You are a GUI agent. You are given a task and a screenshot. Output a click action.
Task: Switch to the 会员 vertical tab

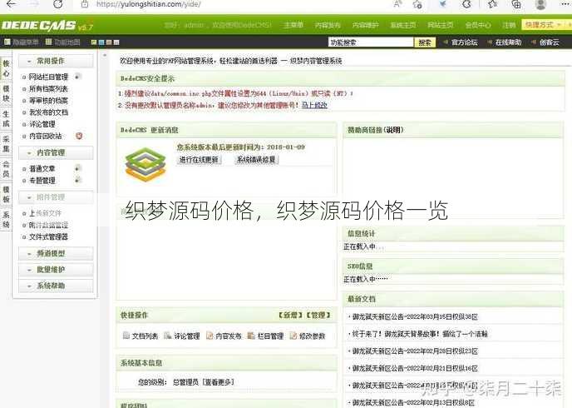pos(6,169)
